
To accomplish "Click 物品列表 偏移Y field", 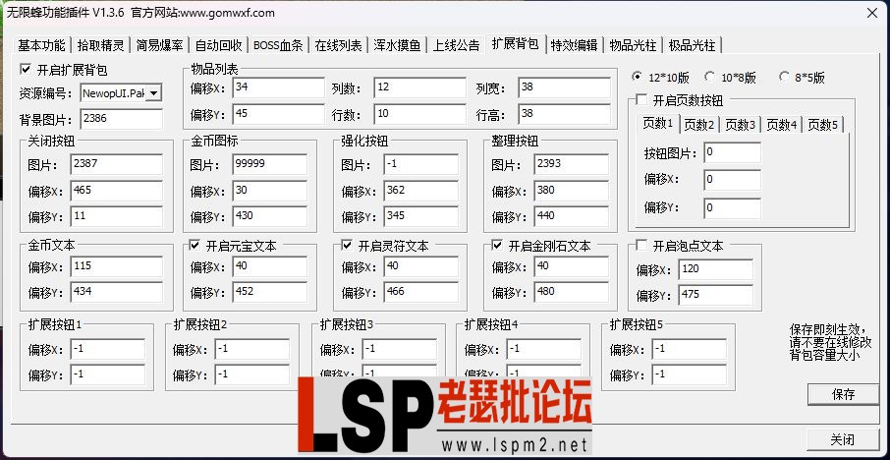I will click(x=279, y=114).
